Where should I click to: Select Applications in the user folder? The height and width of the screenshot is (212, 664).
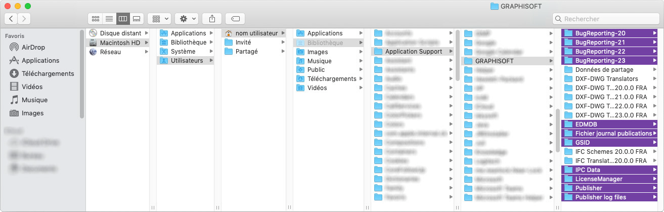tap(328, 33)
